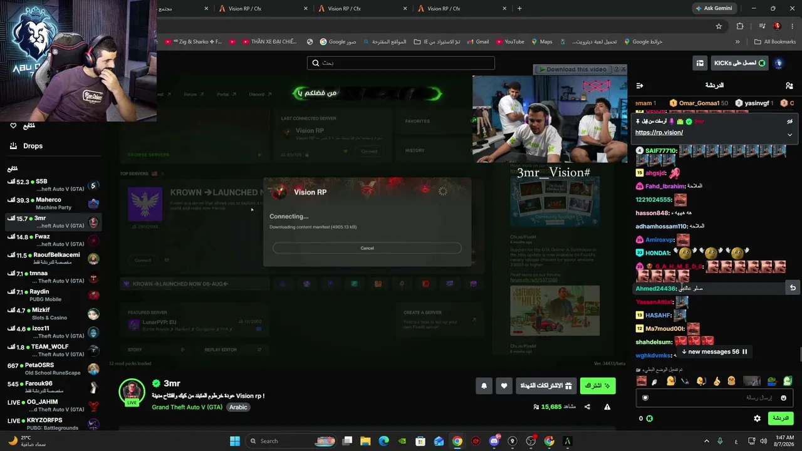Open FiveM app from the taskbar
802x451 pixels.
click(x=568, y=441)
